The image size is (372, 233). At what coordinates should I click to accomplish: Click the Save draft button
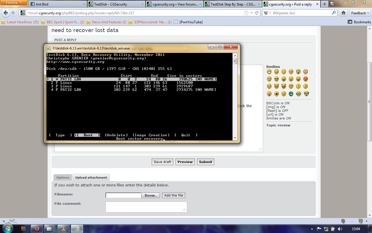pyautogui.click(x=162, y=162)
